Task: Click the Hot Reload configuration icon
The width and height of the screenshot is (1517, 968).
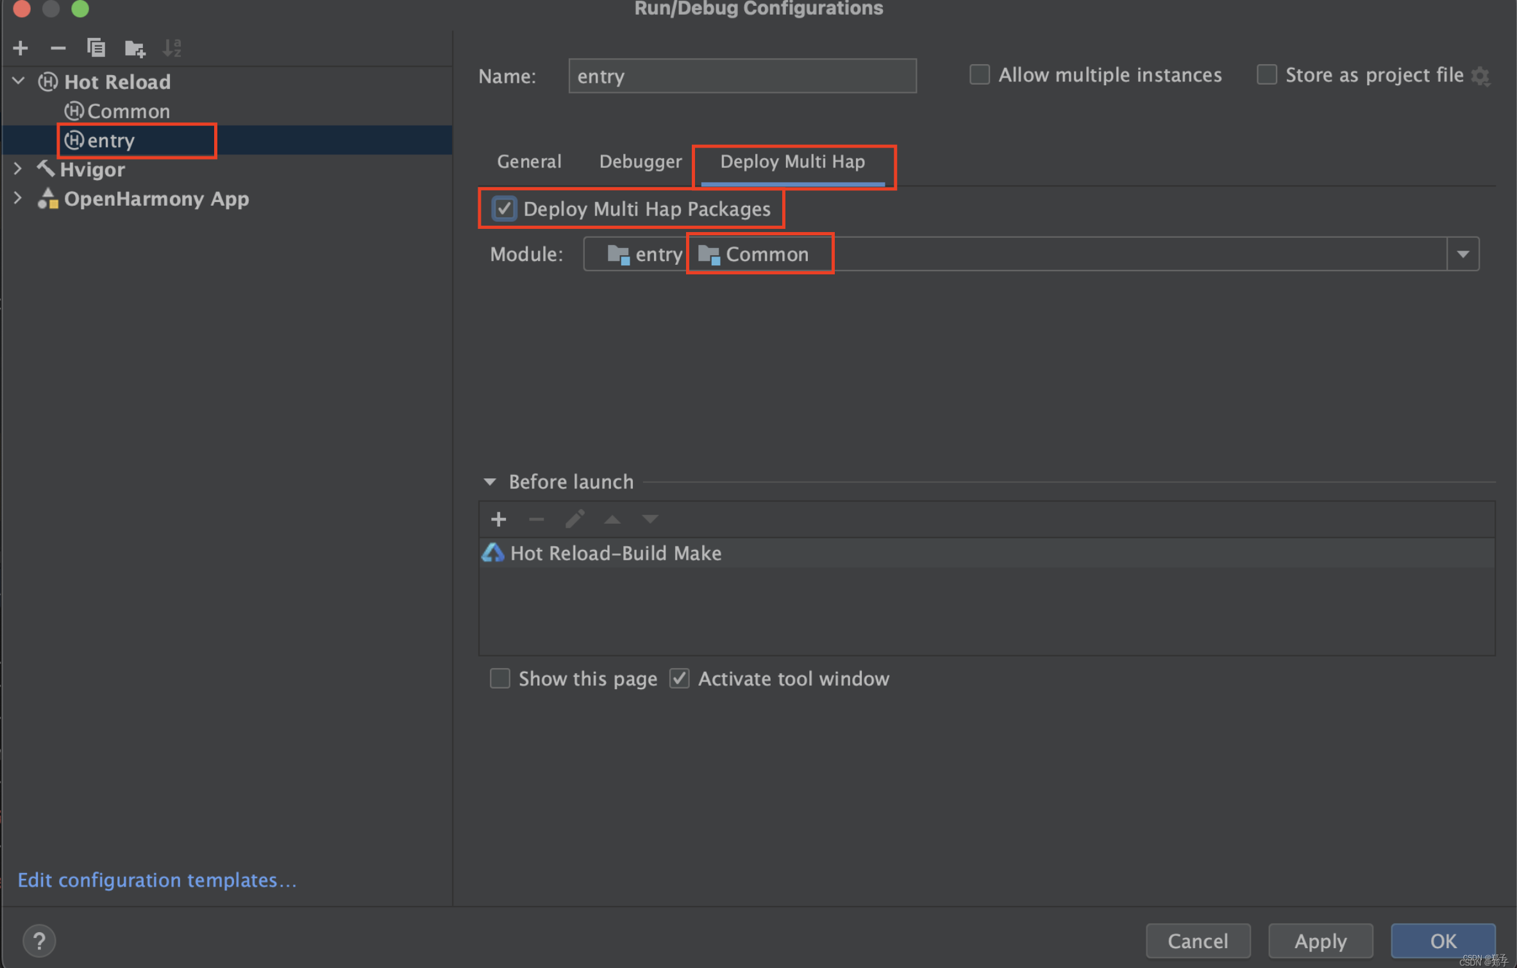Action: click(50, 79)
